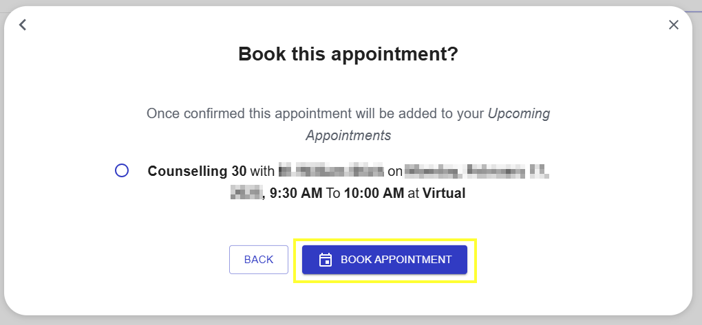The width and height of the screenshot is (702, 325).
Task: Click the word 'with' after Counselling 30
Action: [x=262, y=171]
